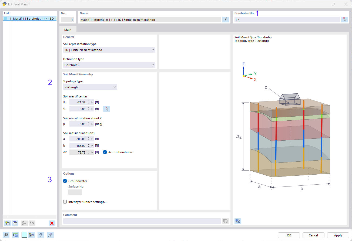
Task: Click the select all check icon under list
Action: coord(24,223)
